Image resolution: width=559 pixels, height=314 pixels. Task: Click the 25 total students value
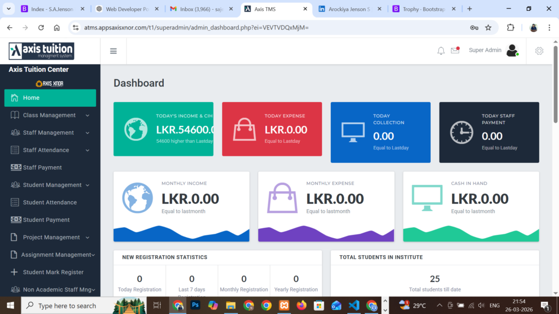(435, 279)
